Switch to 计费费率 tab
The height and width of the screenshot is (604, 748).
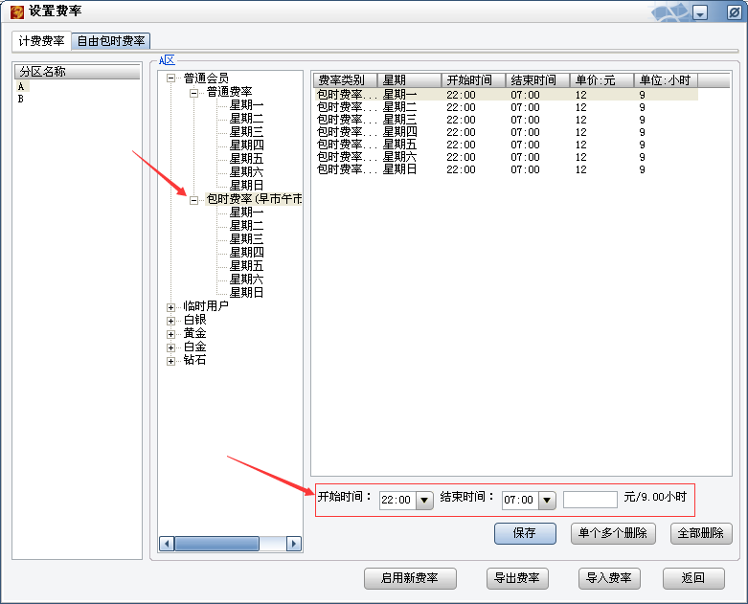tap(42, 41)
